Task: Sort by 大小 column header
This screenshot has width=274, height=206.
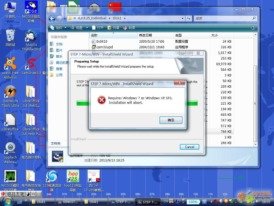Action: 222,35
